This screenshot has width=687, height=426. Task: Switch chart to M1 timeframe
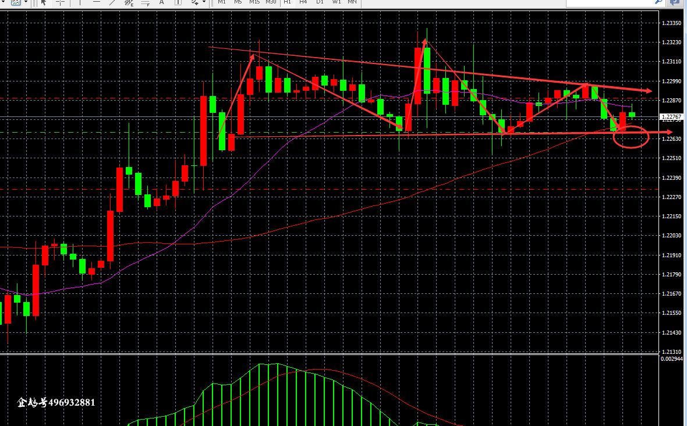pos(222,2)
